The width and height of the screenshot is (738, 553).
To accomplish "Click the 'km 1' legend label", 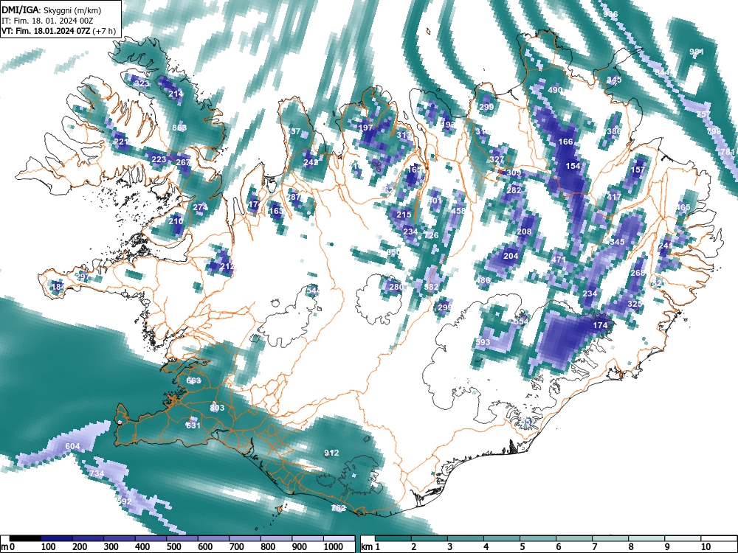I will (x=370, y=547).
